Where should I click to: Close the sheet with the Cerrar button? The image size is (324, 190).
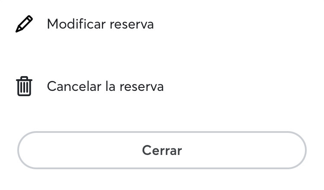point(162,150)
